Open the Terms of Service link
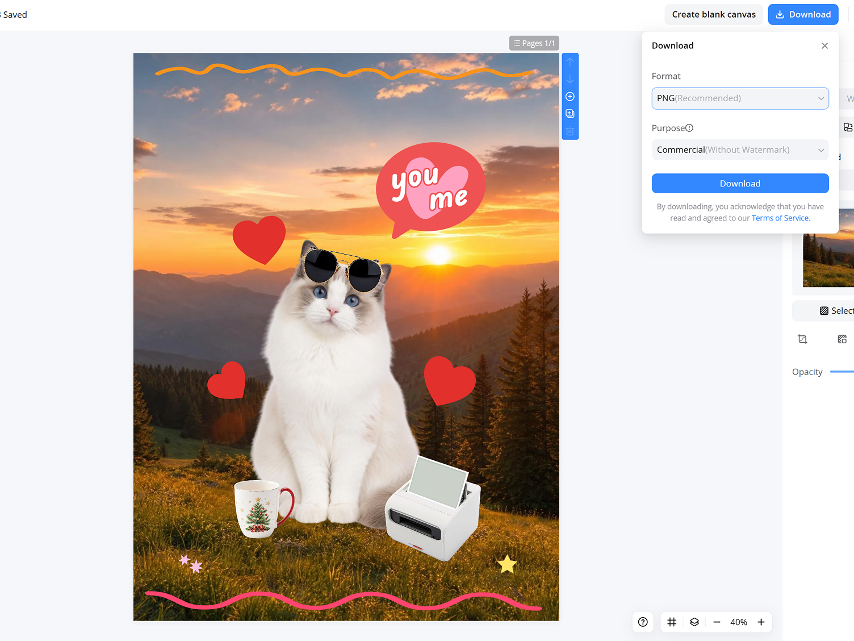The width and height of the screenshot is (854, 641). 781,218
